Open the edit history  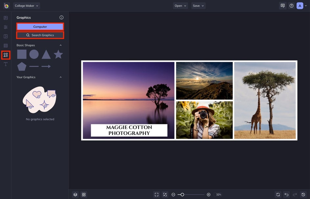(x=303, y=194)
